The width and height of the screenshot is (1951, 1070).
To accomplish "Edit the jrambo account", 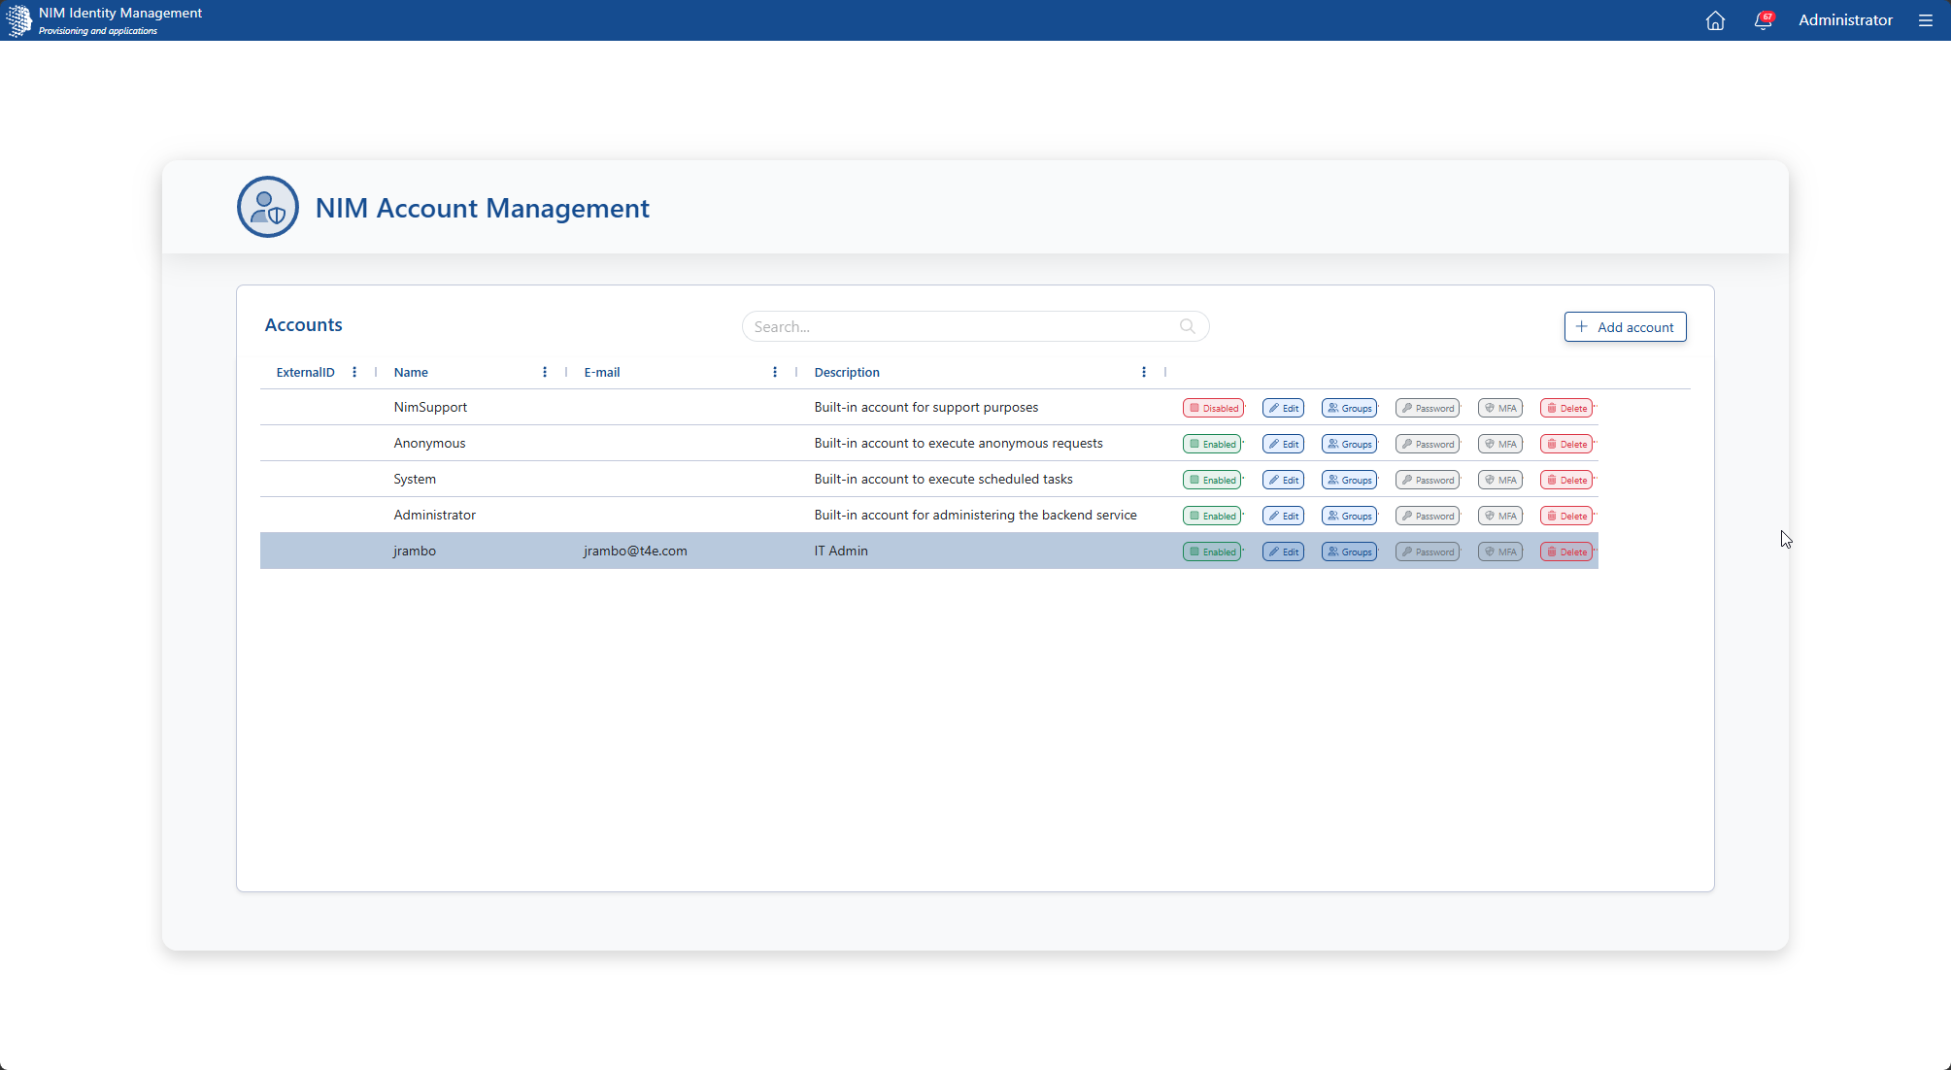I will pyautogui.click(x=1283, y=552).
